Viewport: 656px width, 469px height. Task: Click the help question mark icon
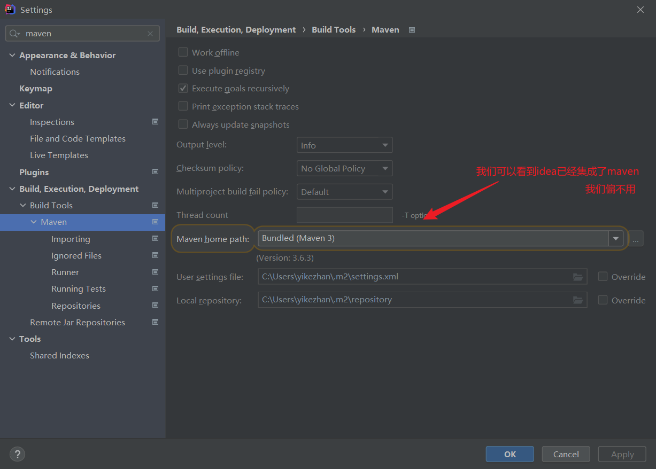coord(18,454)
